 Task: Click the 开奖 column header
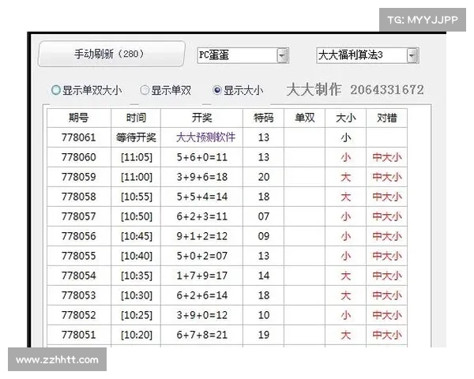[x=201, y=118]
